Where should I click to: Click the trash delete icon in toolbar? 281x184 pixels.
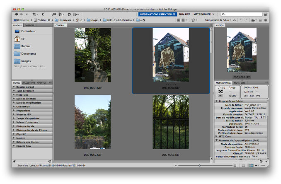pyautogui.click(x=266, y=20)
